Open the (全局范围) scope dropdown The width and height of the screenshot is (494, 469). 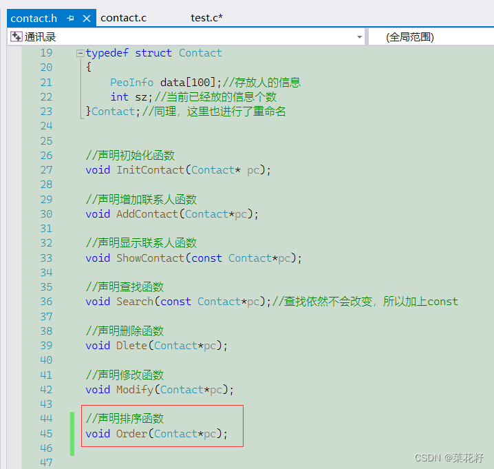coord(431,37)
